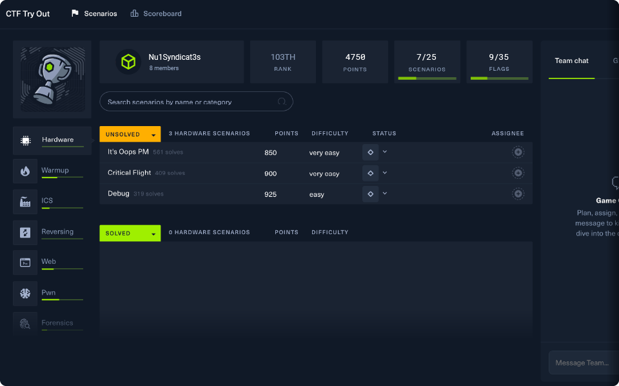This screenshot has height=386, width=619.
Task: Click the STATUS column header
Action: [x=384, y=134]
